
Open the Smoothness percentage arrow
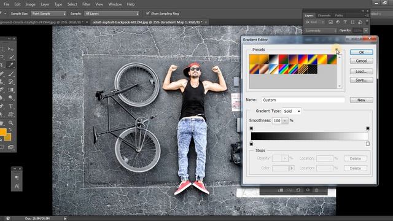pyautogui.click(x=285, y=120)
